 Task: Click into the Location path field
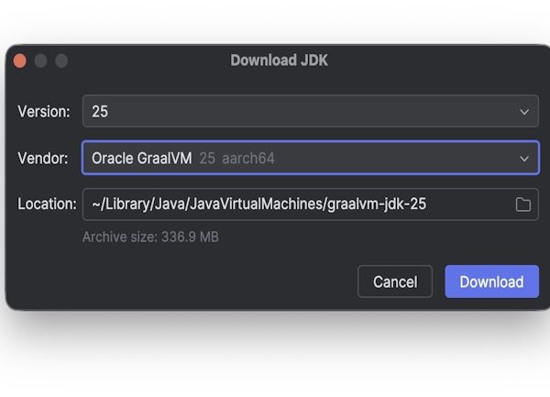pyautogui.click(x=311, y=204)
